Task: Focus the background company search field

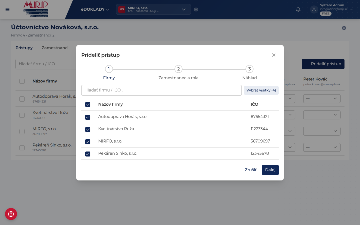Action: (x=46, y=64)
